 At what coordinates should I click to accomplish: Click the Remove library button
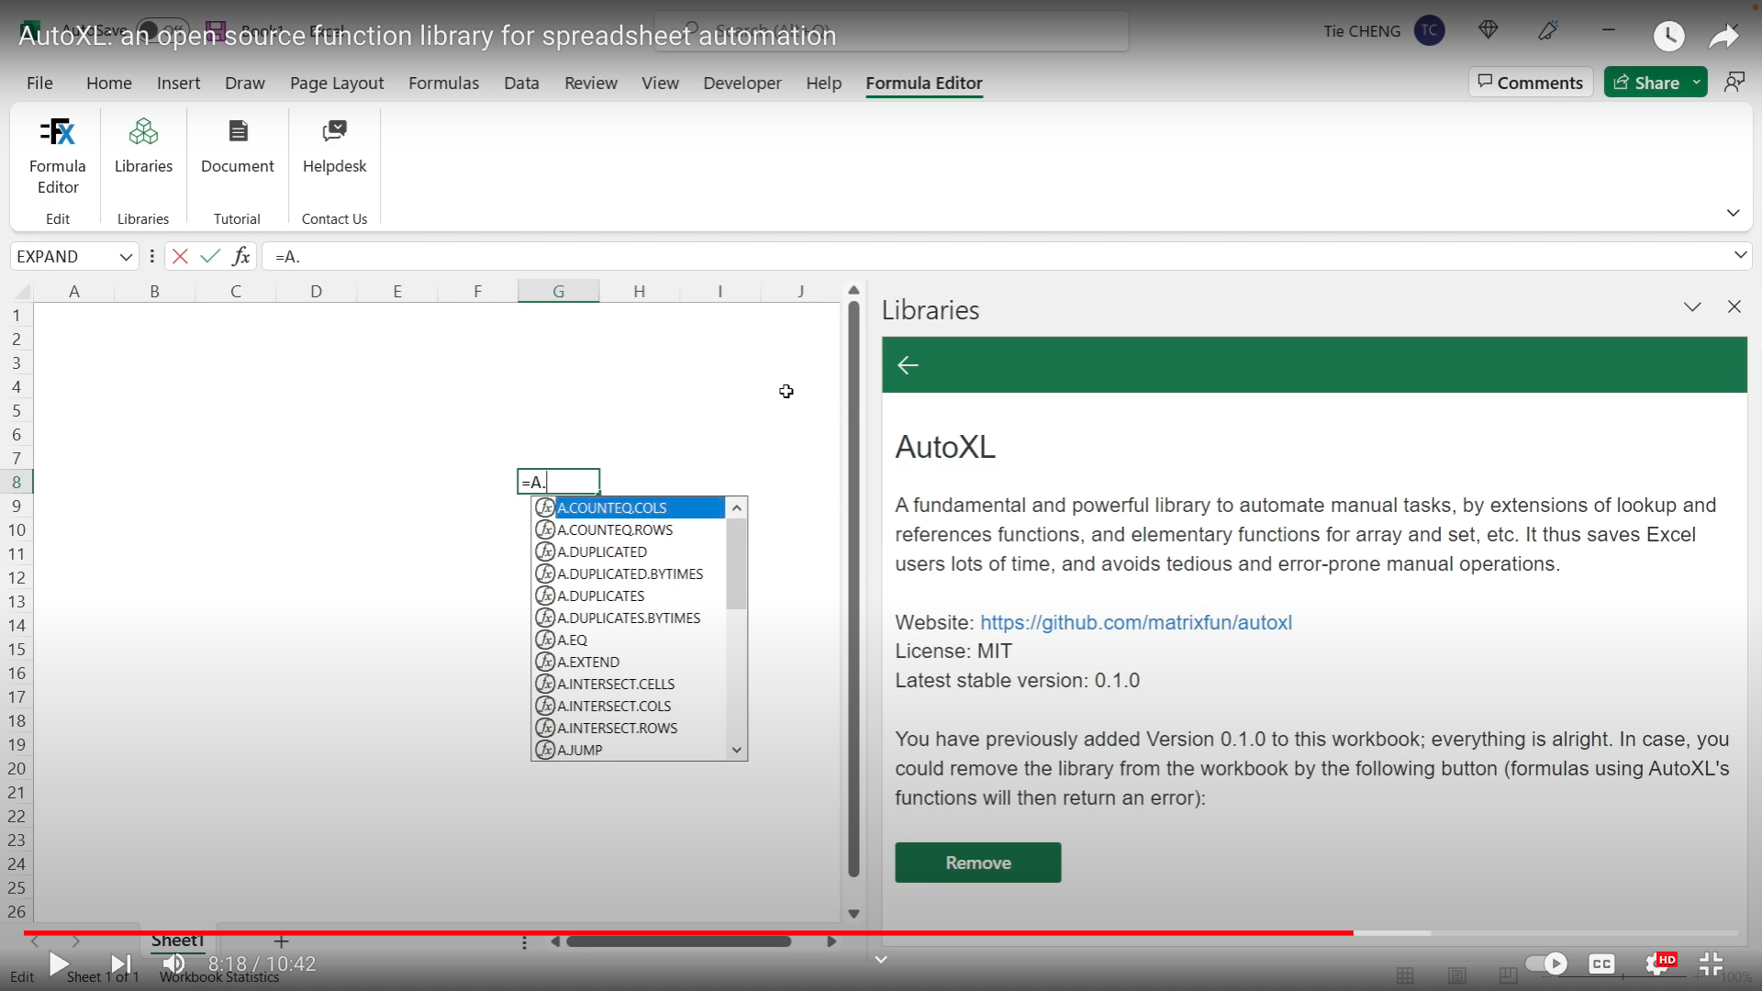coord(977,862)
